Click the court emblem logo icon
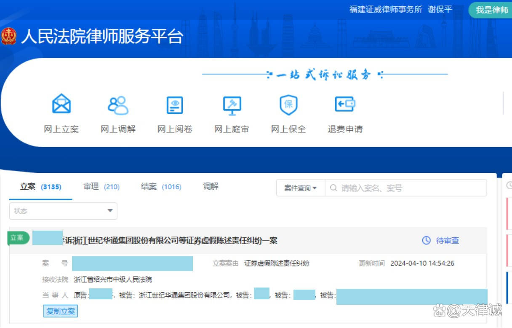The width and height of the screenshot is (512, 328). click(x=9, y=37)
